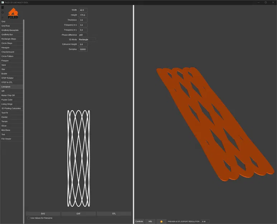This screenshot has width=277, height=224.
Task: Open the hamburger menu icon
Action: (x=3, y=8)
